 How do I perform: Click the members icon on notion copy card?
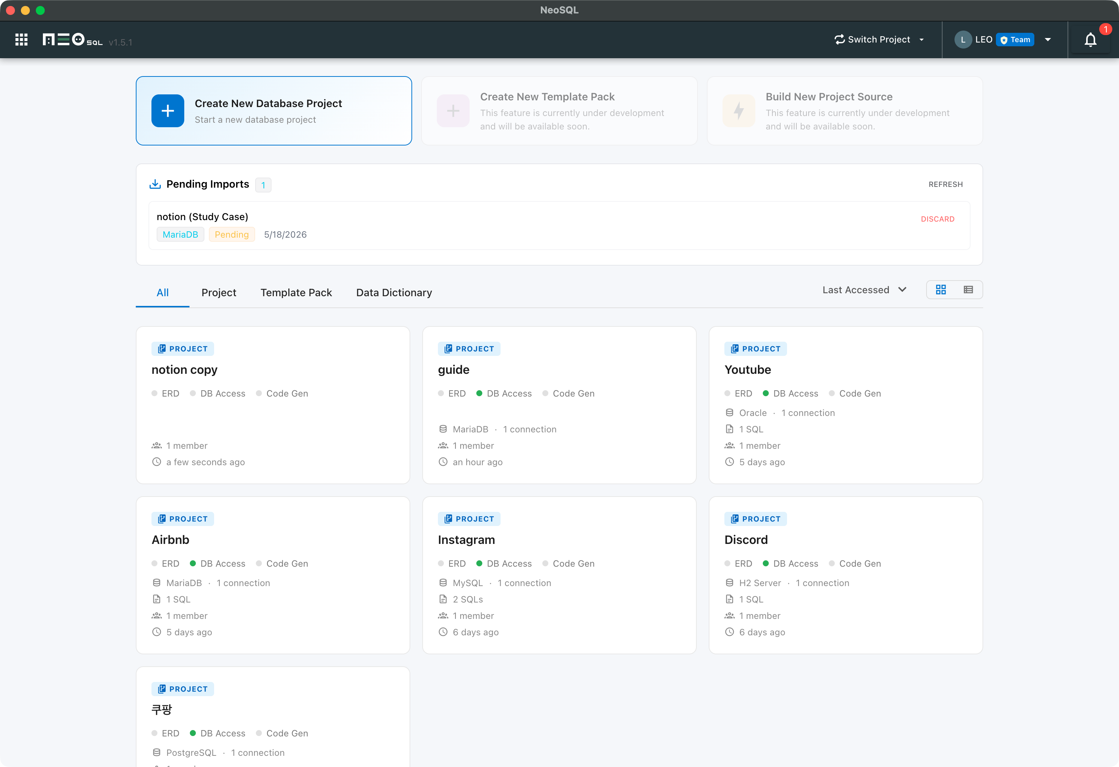click(157, 445)
